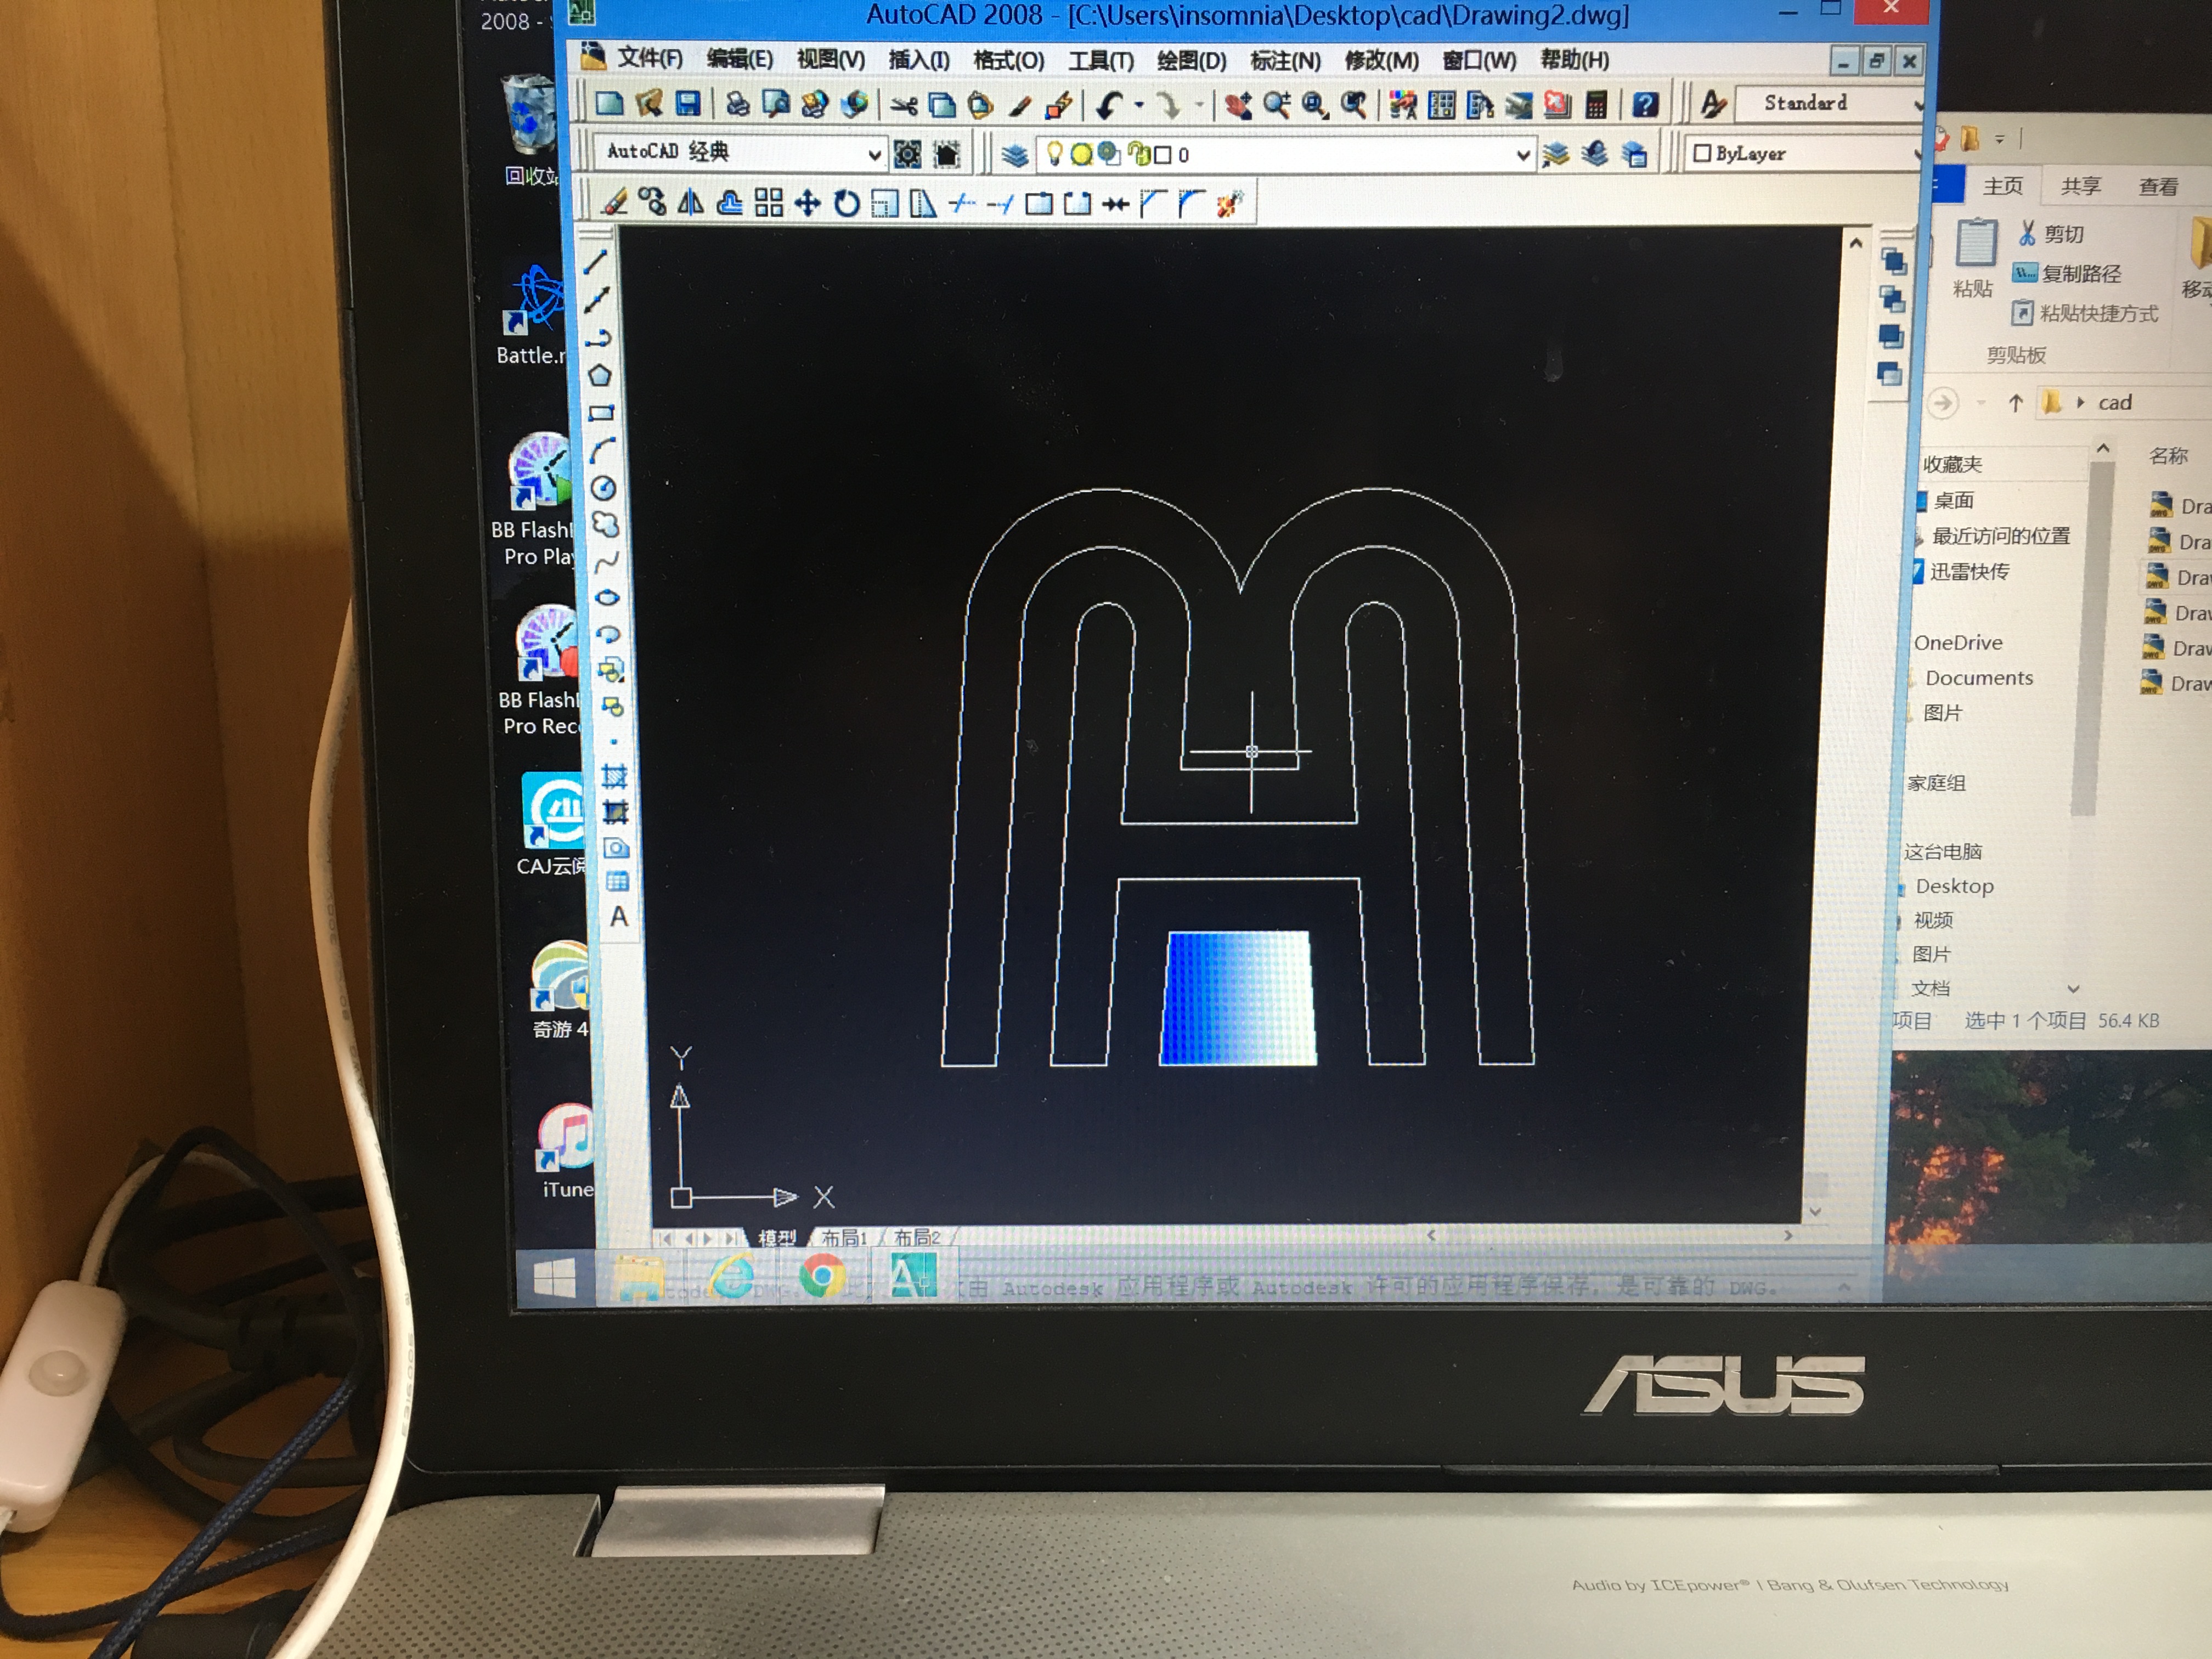Select the Line draw tool
Screen dimensions: 2212x1659
[x=596, y=262]
